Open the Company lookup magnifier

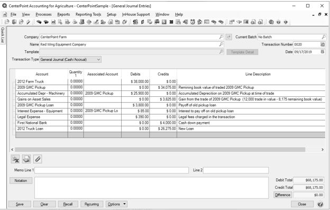[x=221, y=37]
